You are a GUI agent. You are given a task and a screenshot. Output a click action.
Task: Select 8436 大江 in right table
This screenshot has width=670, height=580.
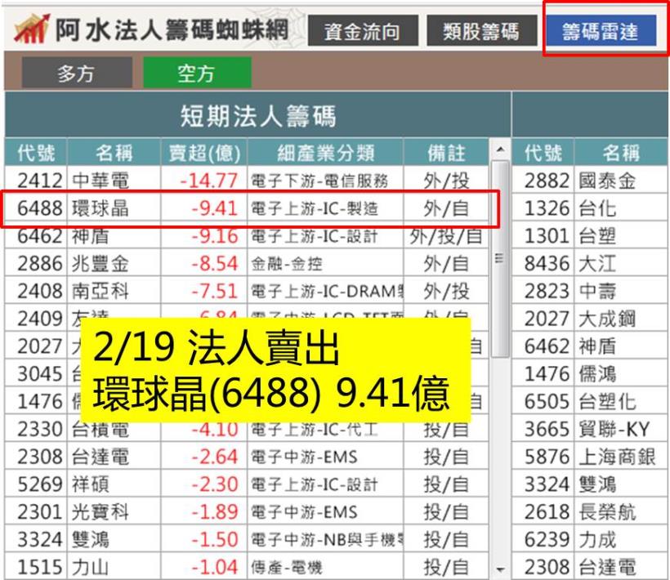[x=590, y=264]
